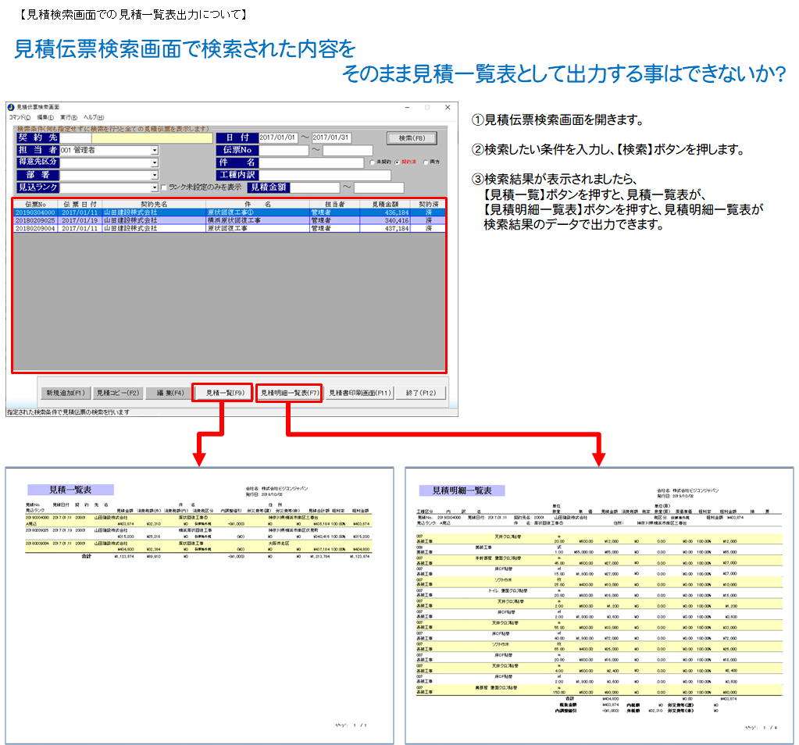
Task: Open the 部署 combo box
Action: click(x=155, y=175)
